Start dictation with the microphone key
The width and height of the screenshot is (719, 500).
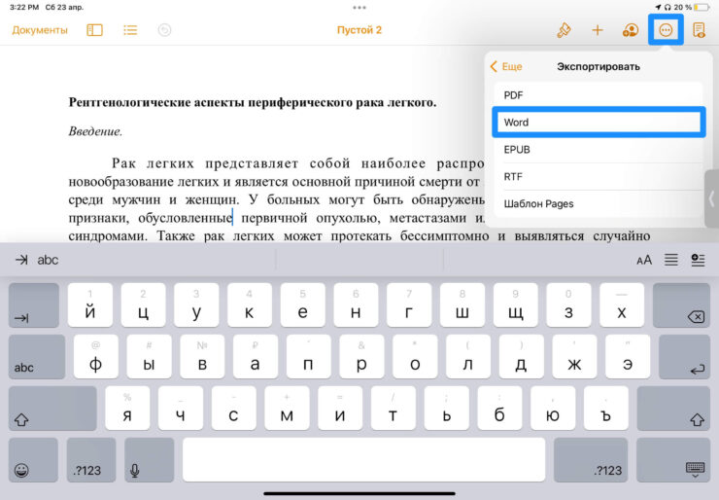pyautogui.click(x=149, y=459)
